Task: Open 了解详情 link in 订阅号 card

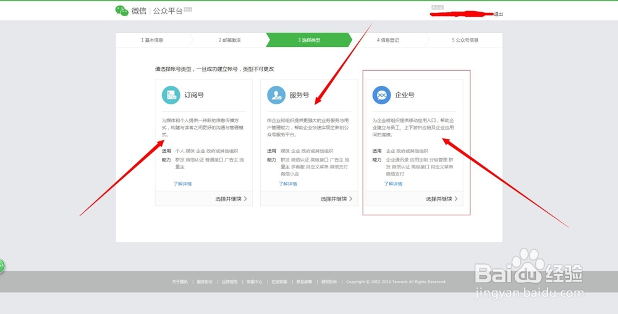Action: [182, 184]
